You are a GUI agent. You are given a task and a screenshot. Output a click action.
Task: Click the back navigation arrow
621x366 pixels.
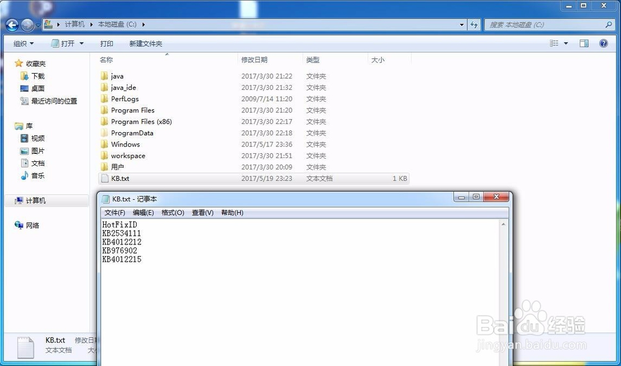[x=12, y=25]
